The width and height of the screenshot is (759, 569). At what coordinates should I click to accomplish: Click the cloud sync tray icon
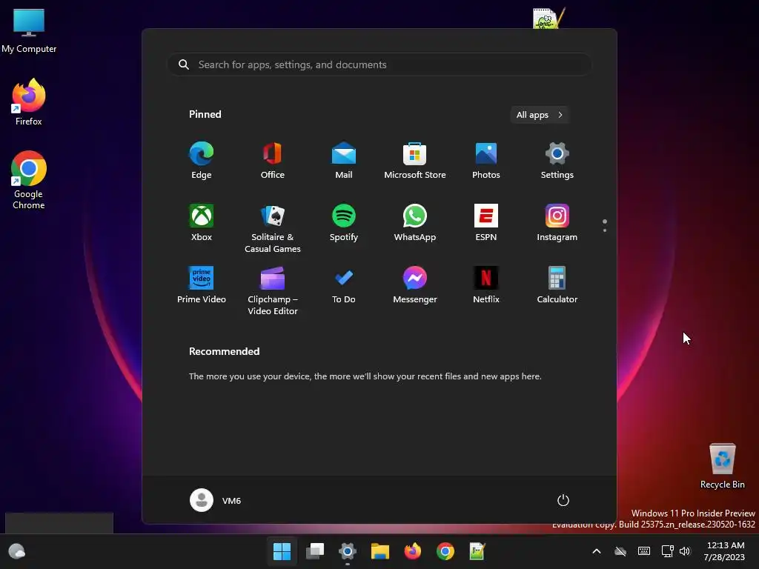coord(620,551)
